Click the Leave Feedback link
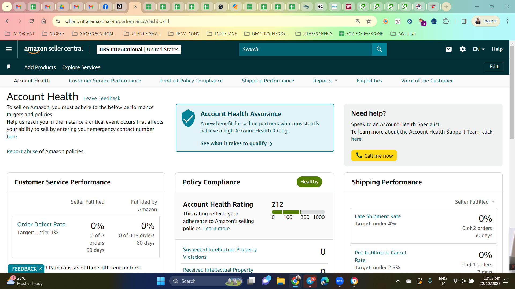The image size is (515, 289). 102,98
